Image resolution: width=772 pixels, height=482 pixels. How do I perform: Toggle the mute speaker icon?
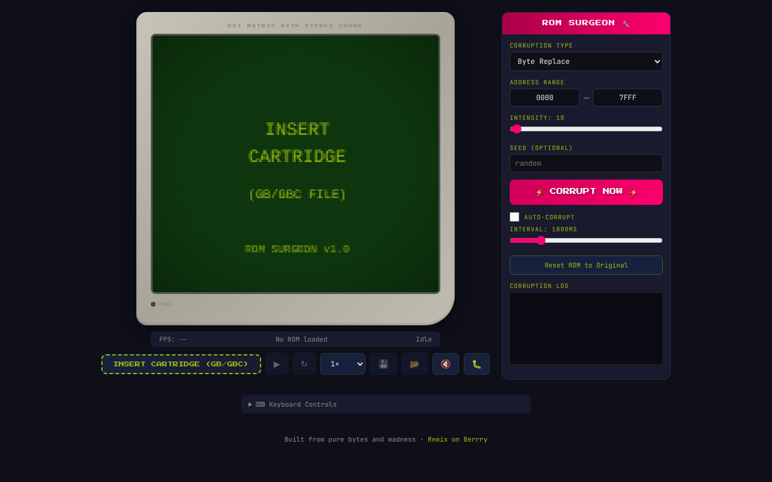pos(446,364)
